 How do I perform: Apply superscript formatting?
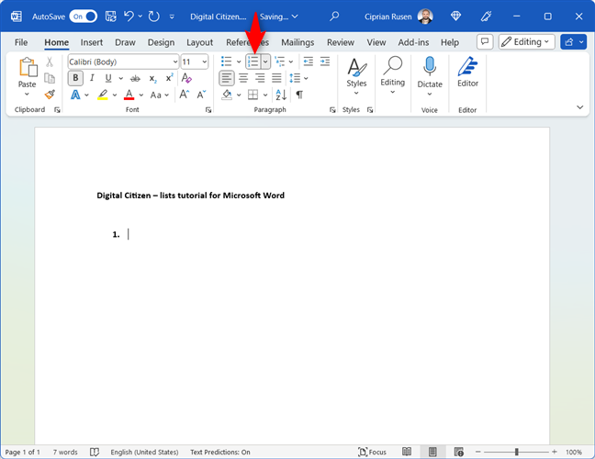169,78
